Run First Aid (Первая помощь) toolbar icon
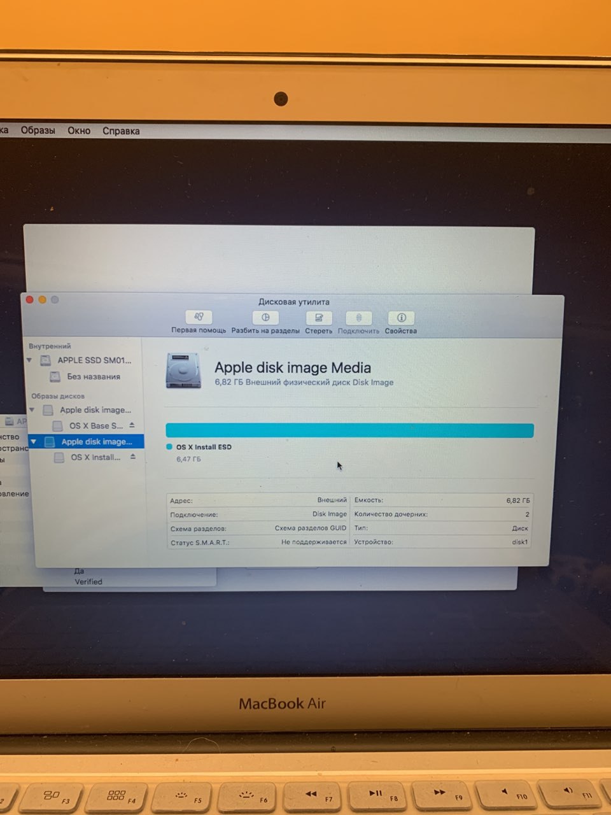Image resolution: width=611 pixels, height=815 pixels. [x=199, y=317]
